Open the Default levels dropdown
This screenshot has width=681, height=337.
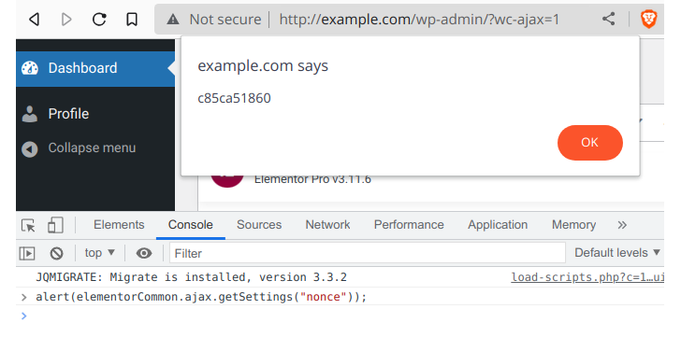(617, 253)
